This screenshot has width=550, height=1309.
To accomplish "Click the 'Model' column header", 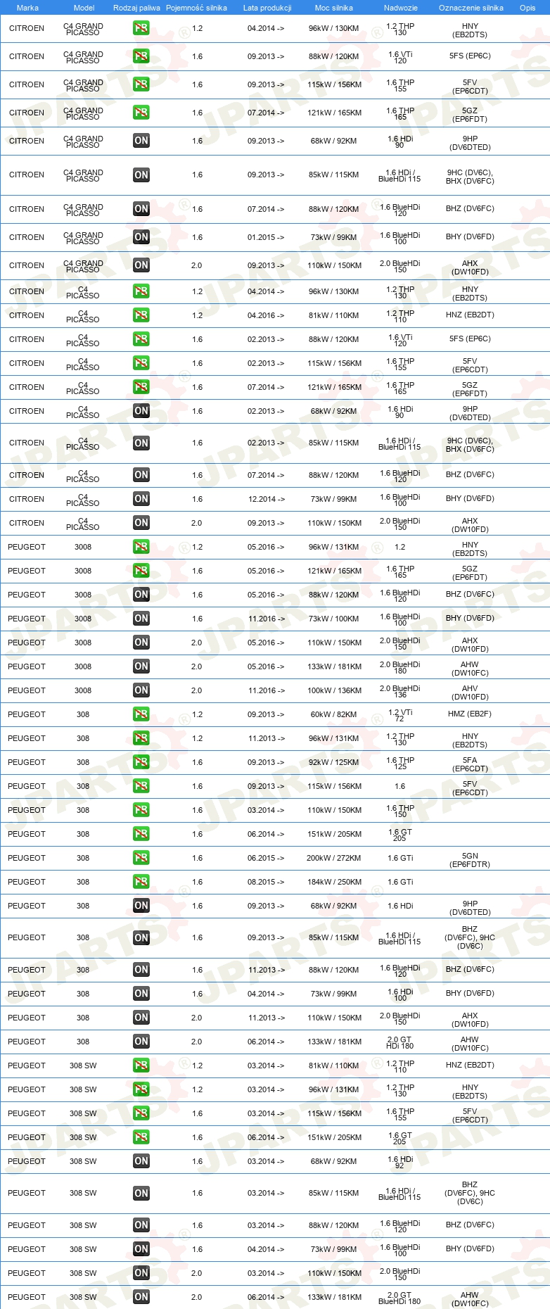I will tap(84, 8).
